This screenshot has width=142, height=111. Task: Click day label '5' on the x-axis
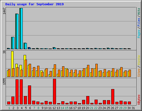[26, 108]
